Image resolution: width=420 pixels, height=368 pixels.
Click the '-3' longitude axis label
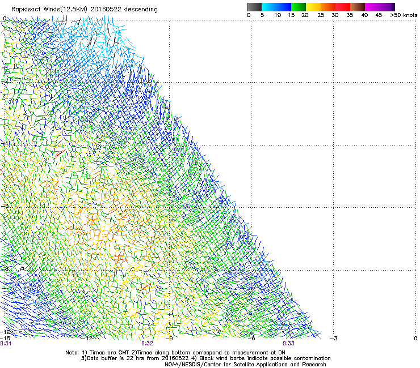(334, 339)
